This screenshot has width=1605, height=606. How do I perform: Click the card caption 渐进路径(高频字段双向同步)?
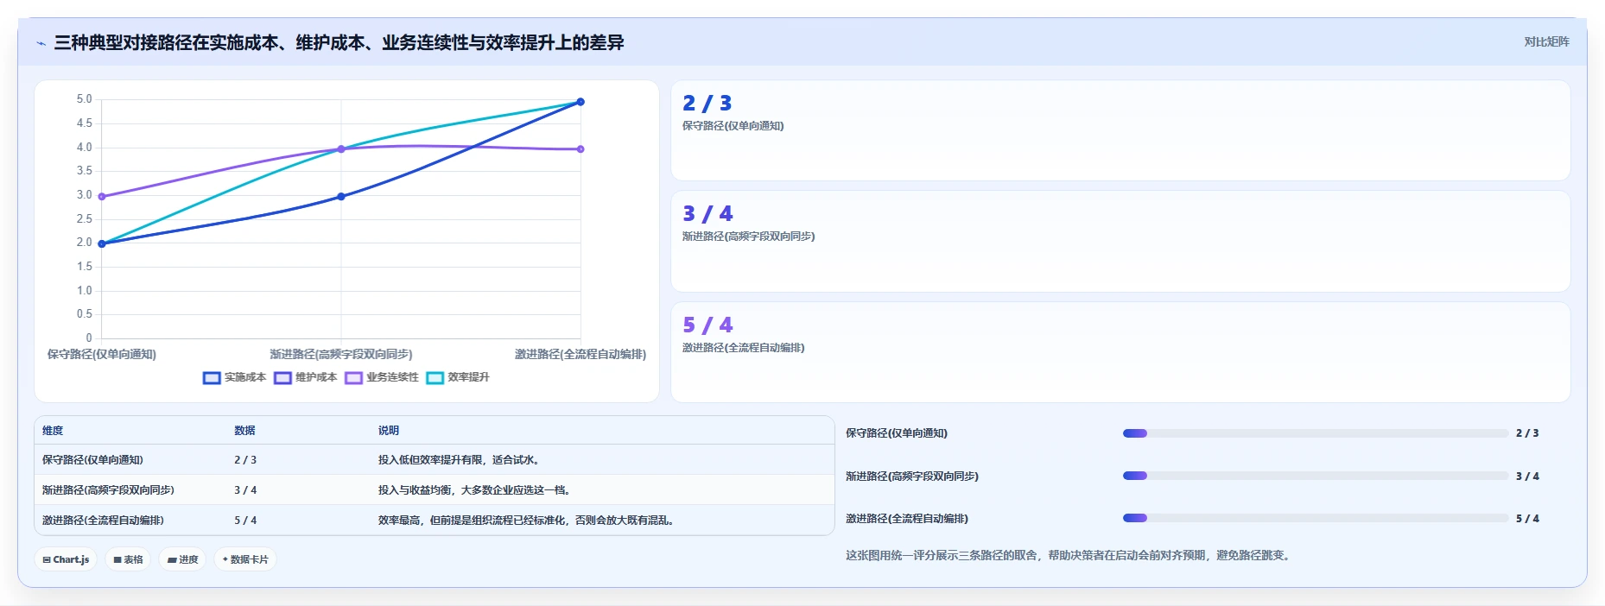coord(749,237)
